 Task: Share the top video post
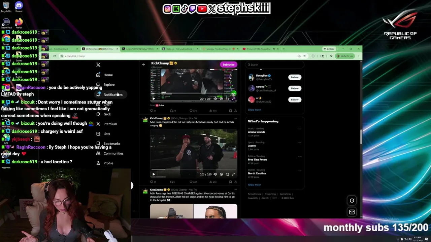pyautogui.click(x=235, y=111)
